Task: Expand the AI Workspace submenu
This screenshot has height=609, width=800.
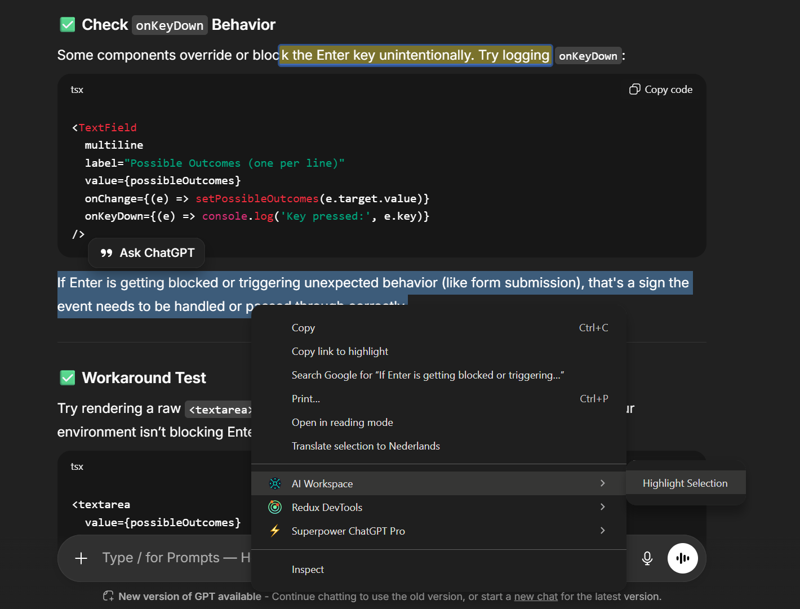Action: tap(602, 483)
